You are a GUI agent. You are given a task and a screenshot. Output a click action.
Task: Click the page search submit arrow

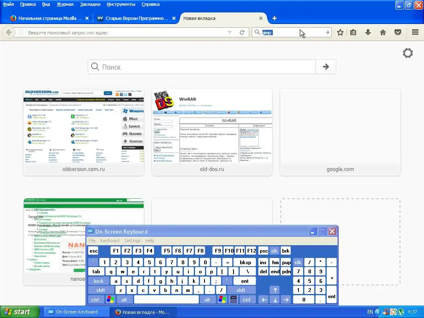(326, 67)
